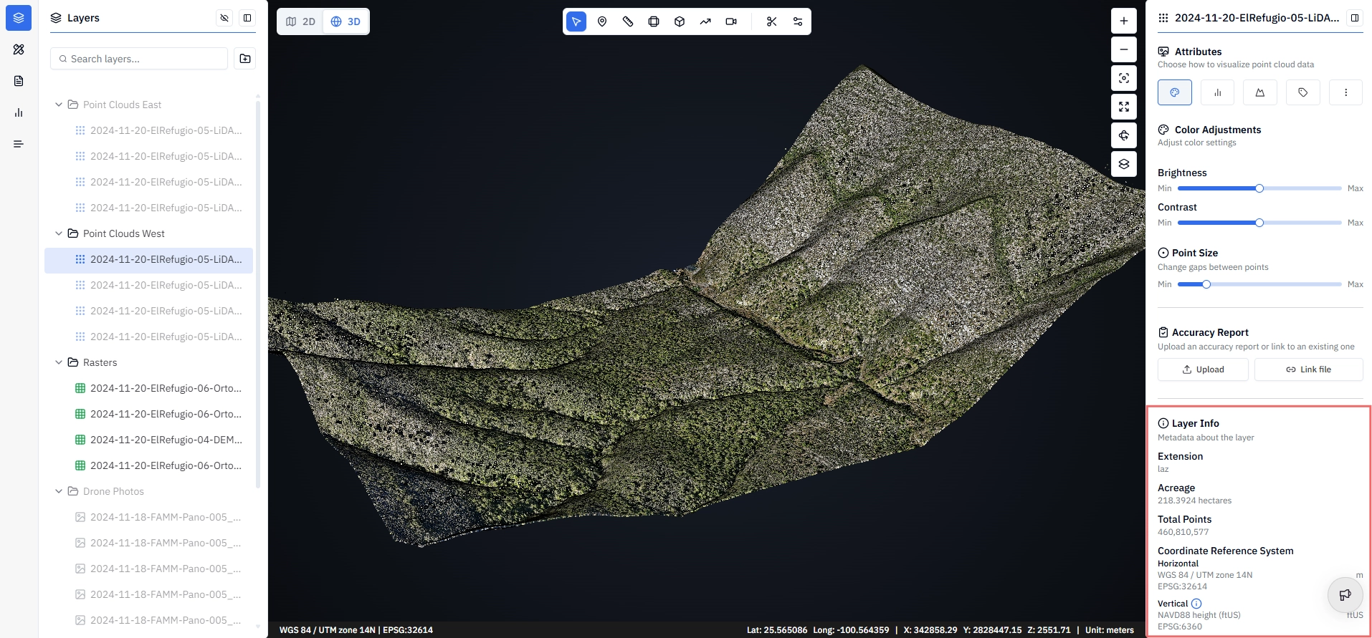Image resolution: width=1372 pixels, height=638 pixels.
Task: Activate the scissors clip tool
Action: pos(772,21)
